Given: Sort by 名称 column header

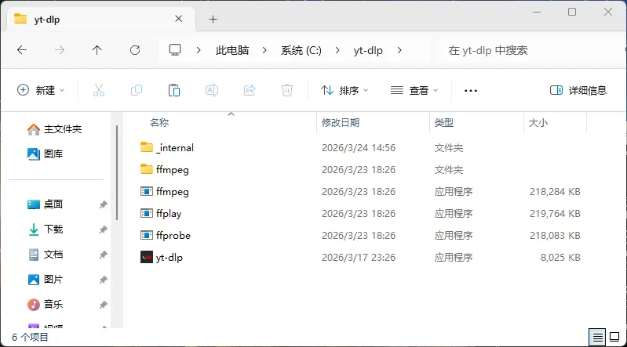Looking at the screenshot, I should [x=159, y=123].
